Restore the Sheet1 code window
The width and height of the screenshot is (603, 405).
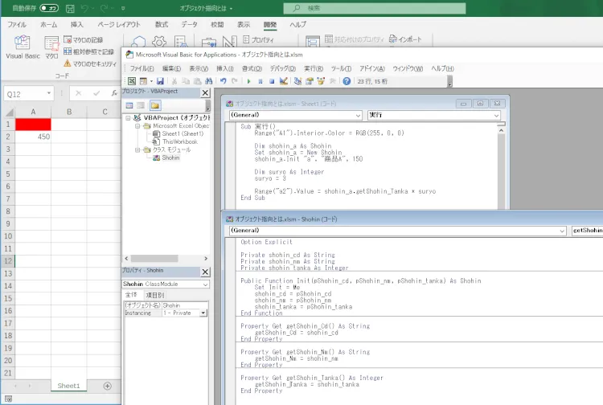pos(480,104)
